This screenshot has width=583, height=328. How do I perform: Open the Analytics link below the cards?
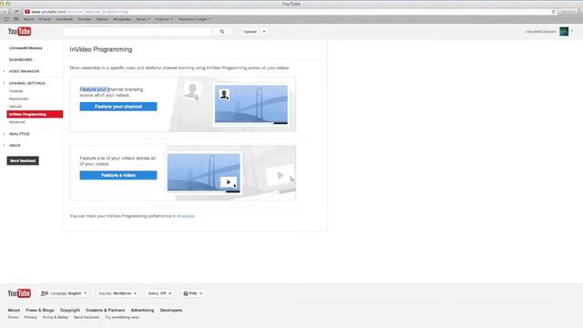pyautogui.click(x=186, y=216)
